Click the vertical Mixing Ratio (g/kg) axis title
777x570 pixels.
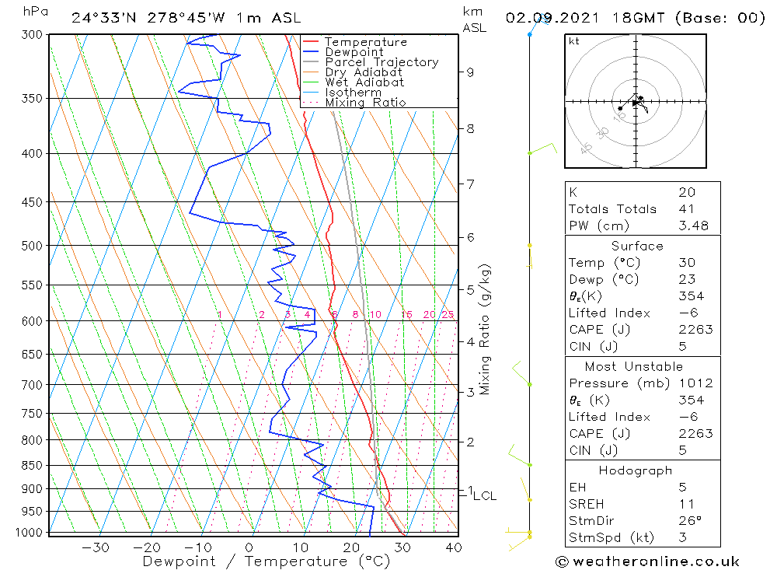485,330
